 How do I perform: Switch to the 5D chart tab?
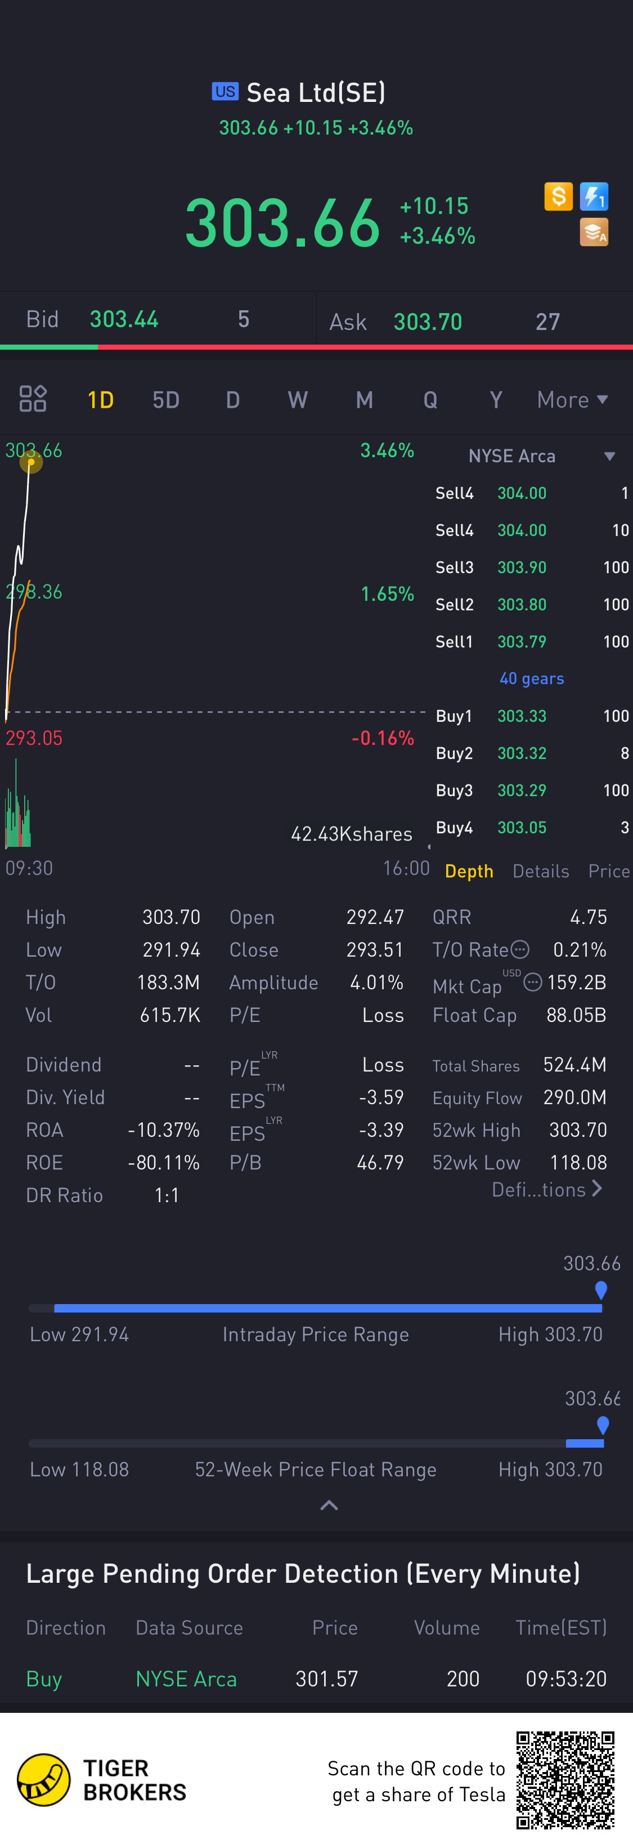[x=165, y=400]
